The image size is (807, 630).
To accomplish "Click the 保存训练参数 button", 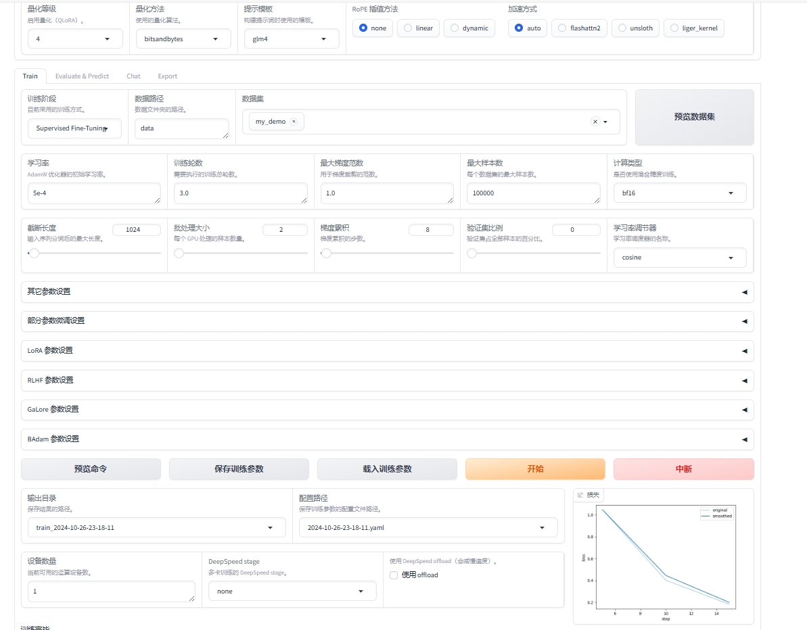I will point(239,469).
